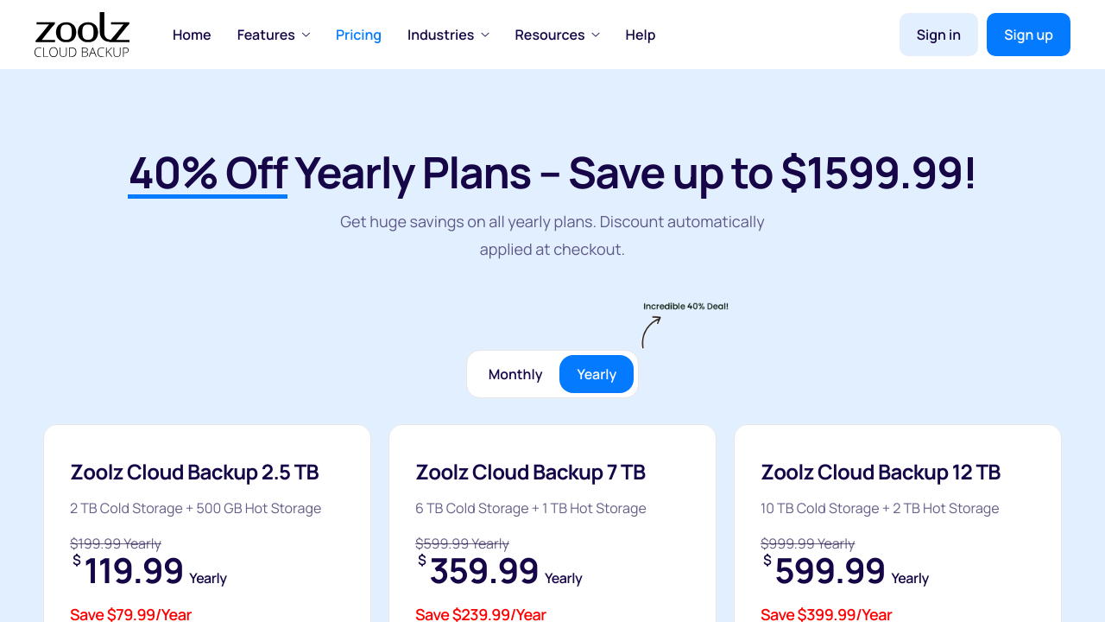This screenshot has width=1105, height=622.
Task: Expand the Features dropdown menu
Action: click(x=266, y=35)
